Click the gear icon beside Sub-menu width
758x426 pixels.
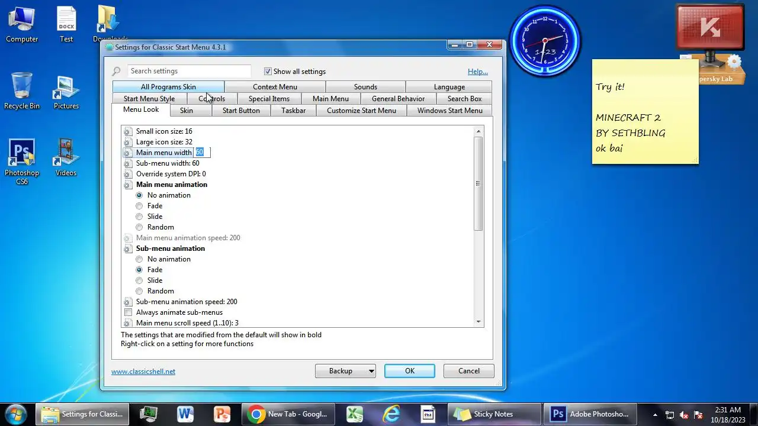pyautogui.click(x=128, y=163)
